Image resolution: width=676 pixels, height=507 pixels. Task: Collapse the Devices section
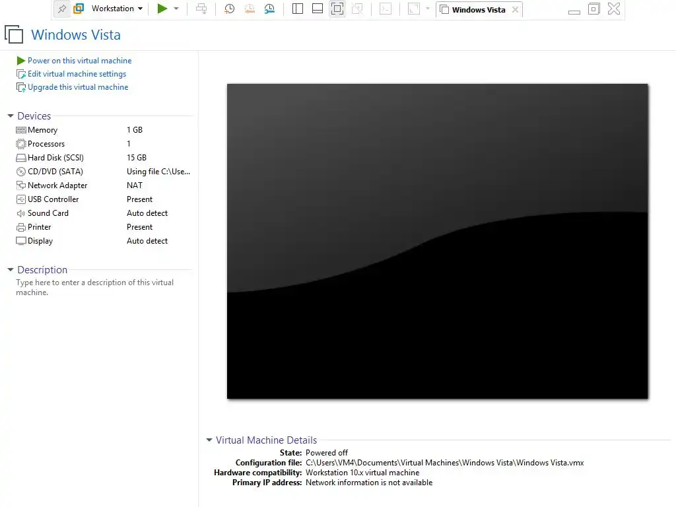(x=11, y=116)
